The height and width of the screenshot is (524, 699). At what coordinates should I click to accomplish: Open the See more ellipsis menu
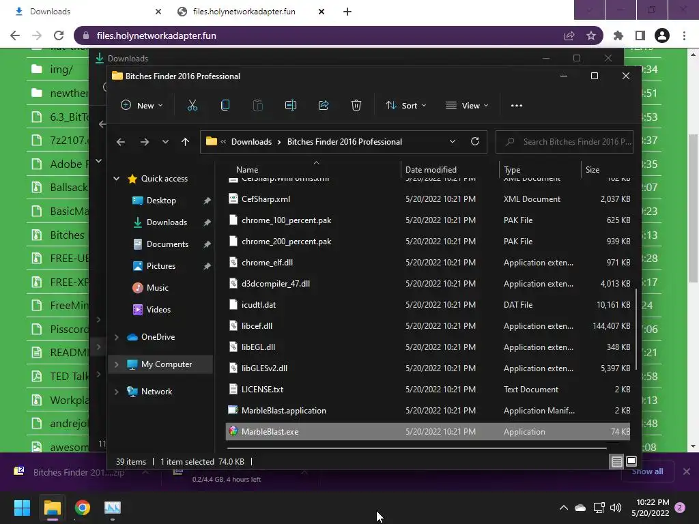pyautogui.click(x=516, y=106)
